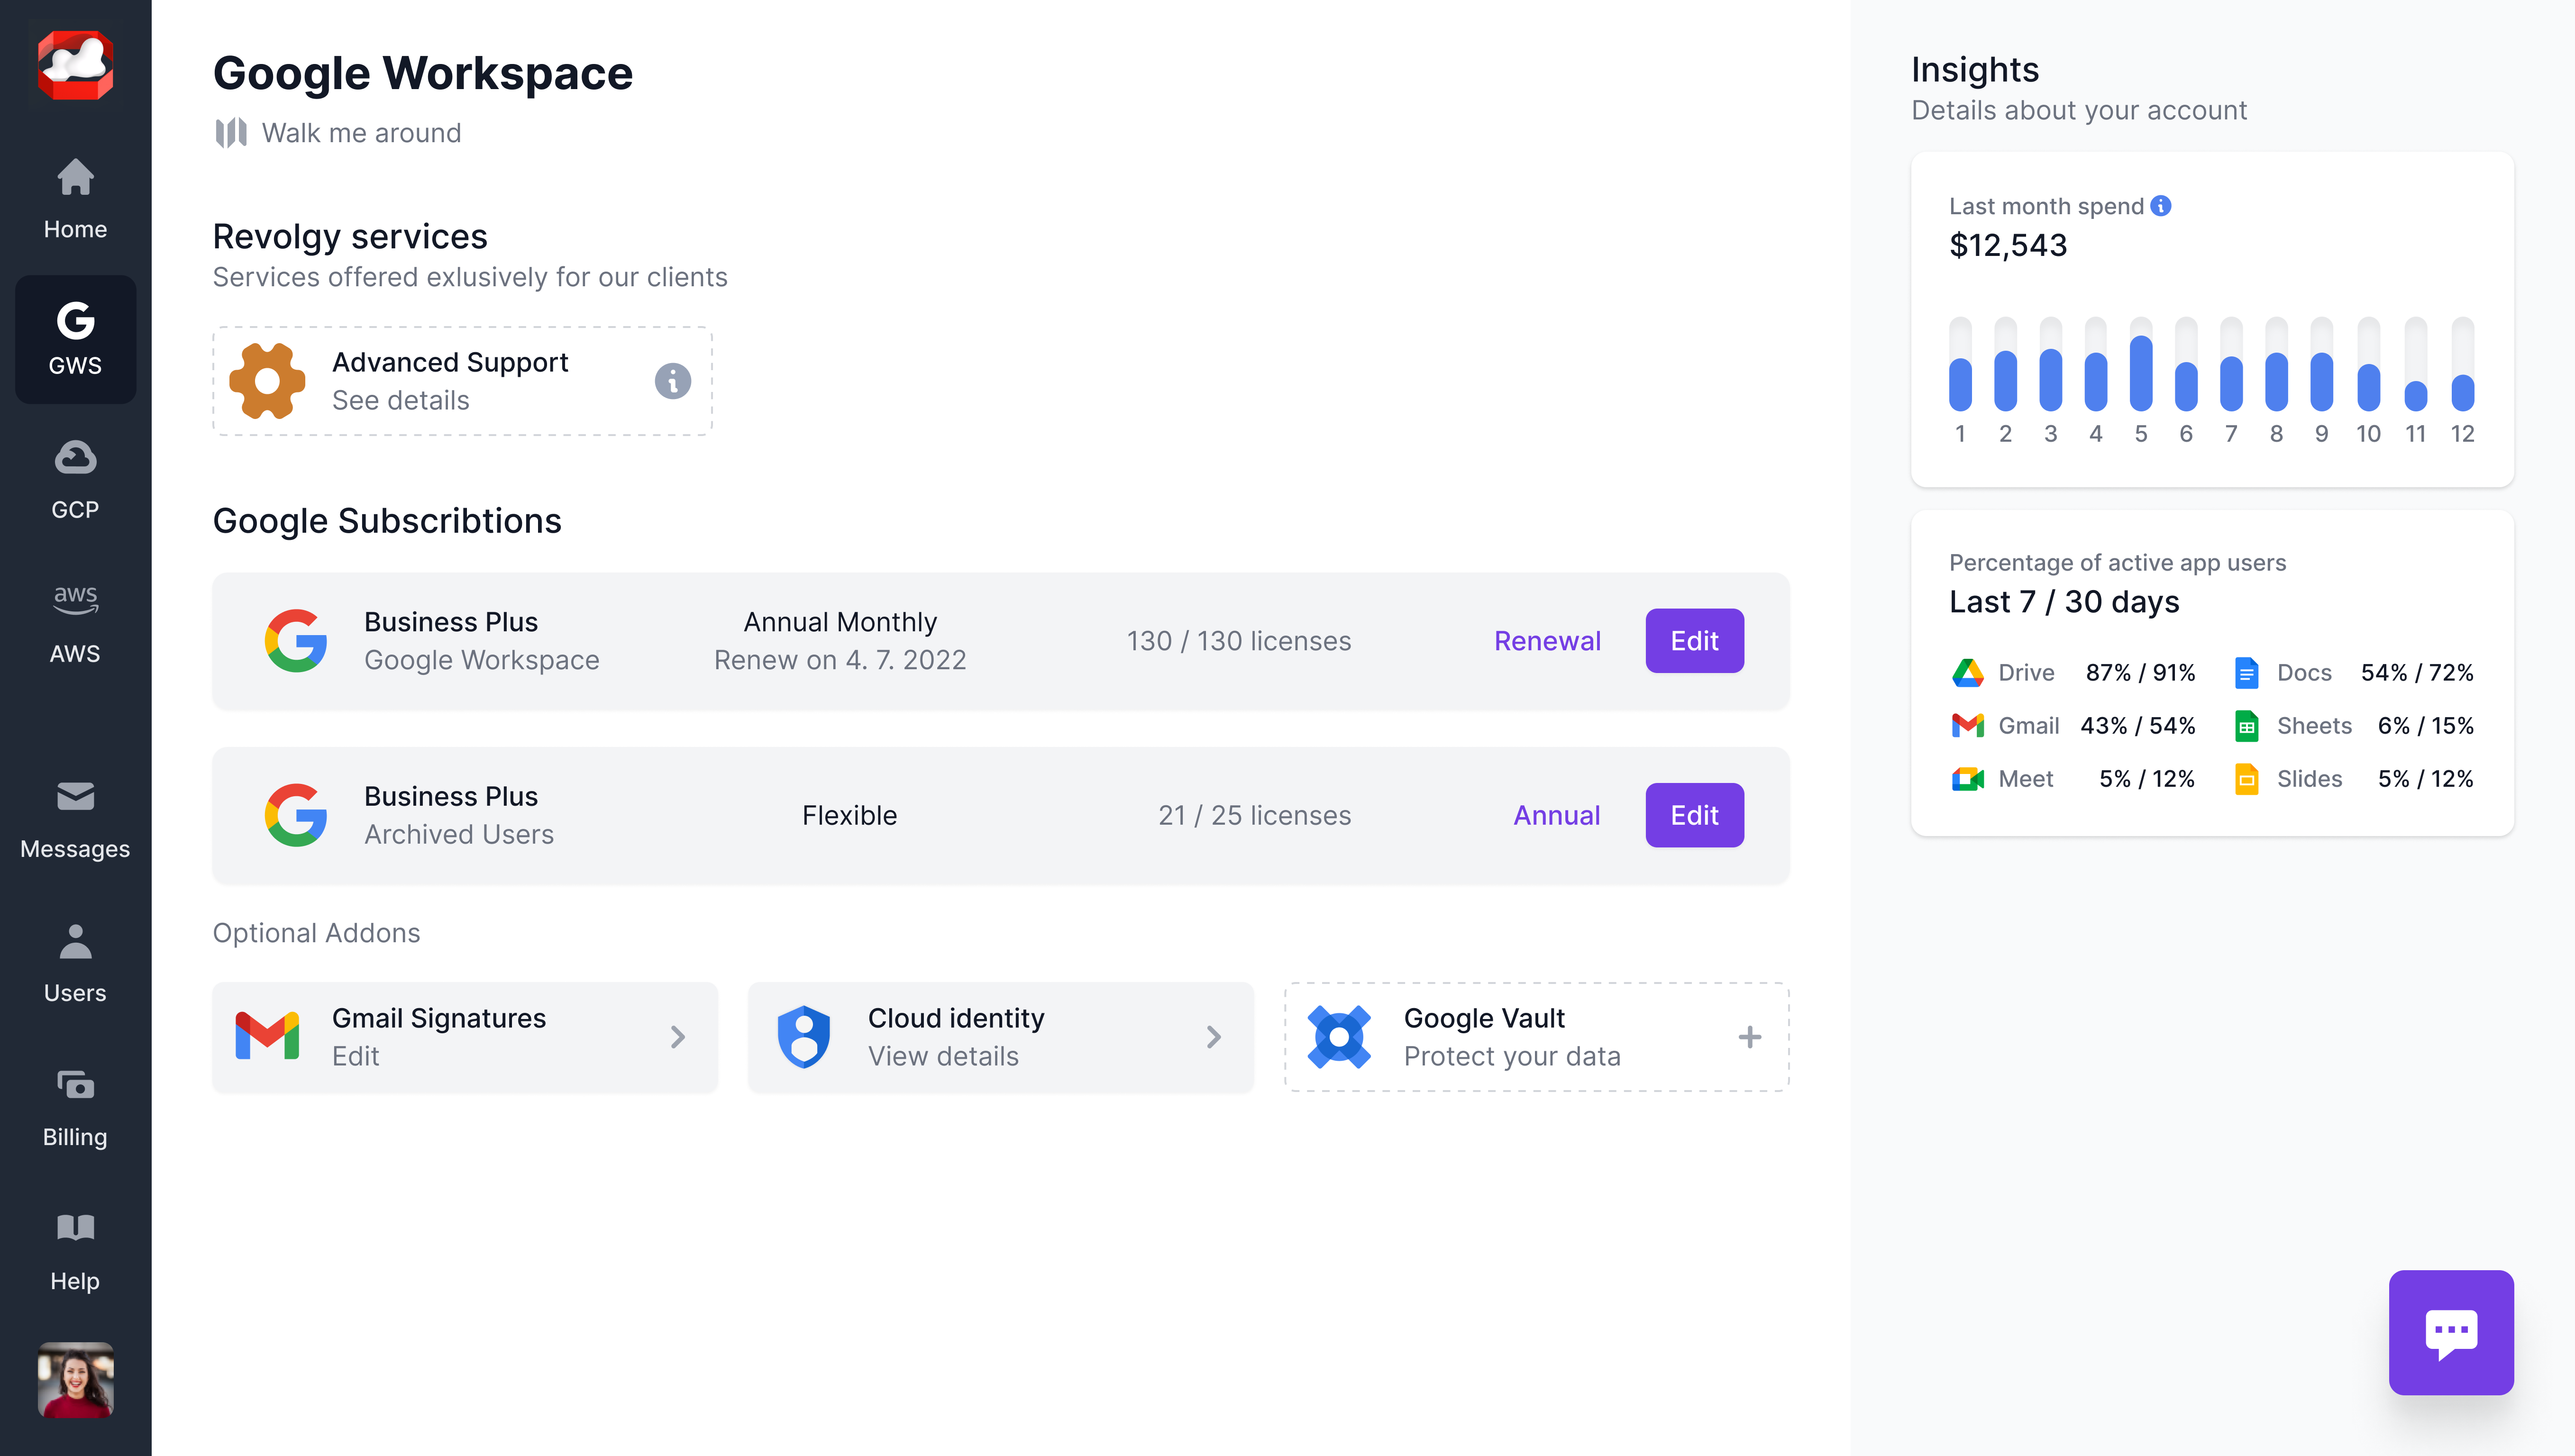Click the Google Vault icon

coord(1339,1037)
